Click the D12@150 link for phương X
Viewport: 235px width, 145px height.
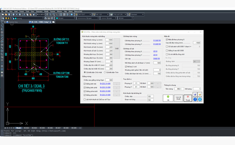[x=157, y=41]
